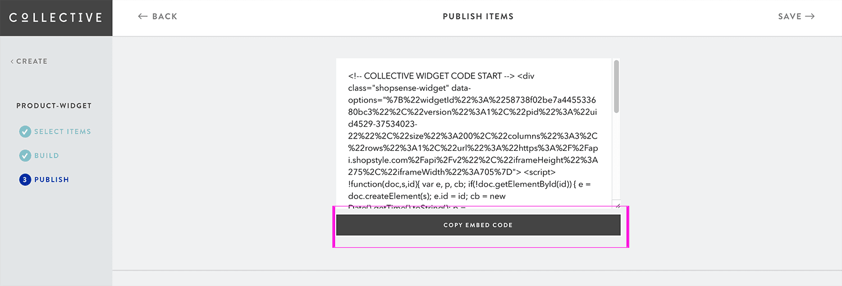Click the checkmark icon for Select Items
Viewport: 842px width, 286px height.
[x=25, y=132]
